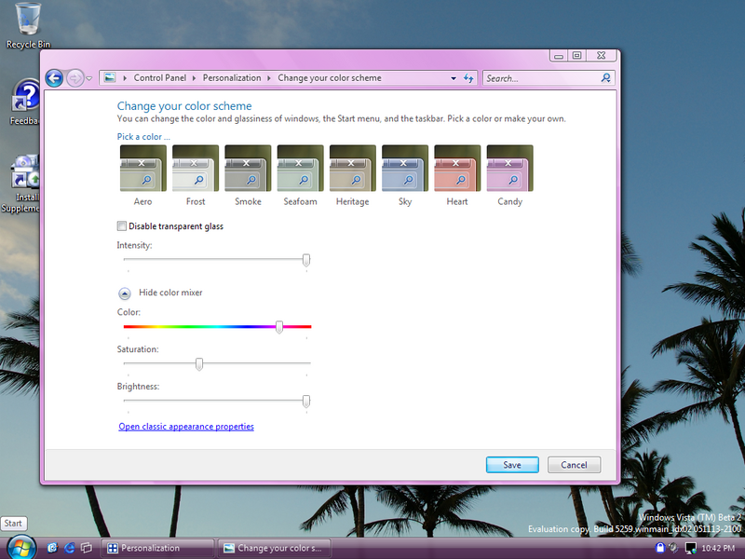
Task: Click the address bar location icon
Action: [x=110, y=77]
